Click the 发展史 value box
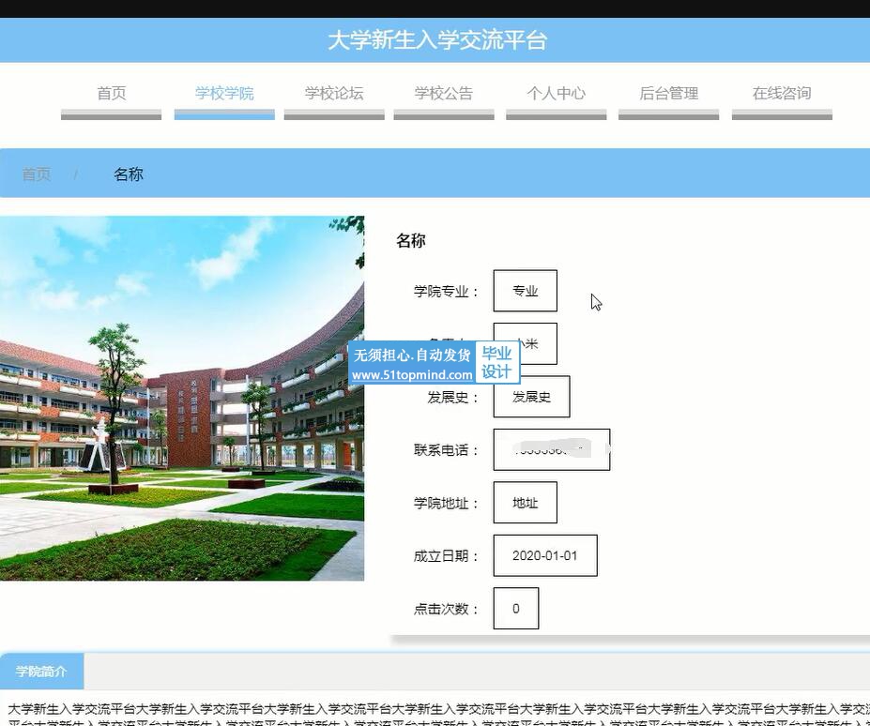 [531, 397]
